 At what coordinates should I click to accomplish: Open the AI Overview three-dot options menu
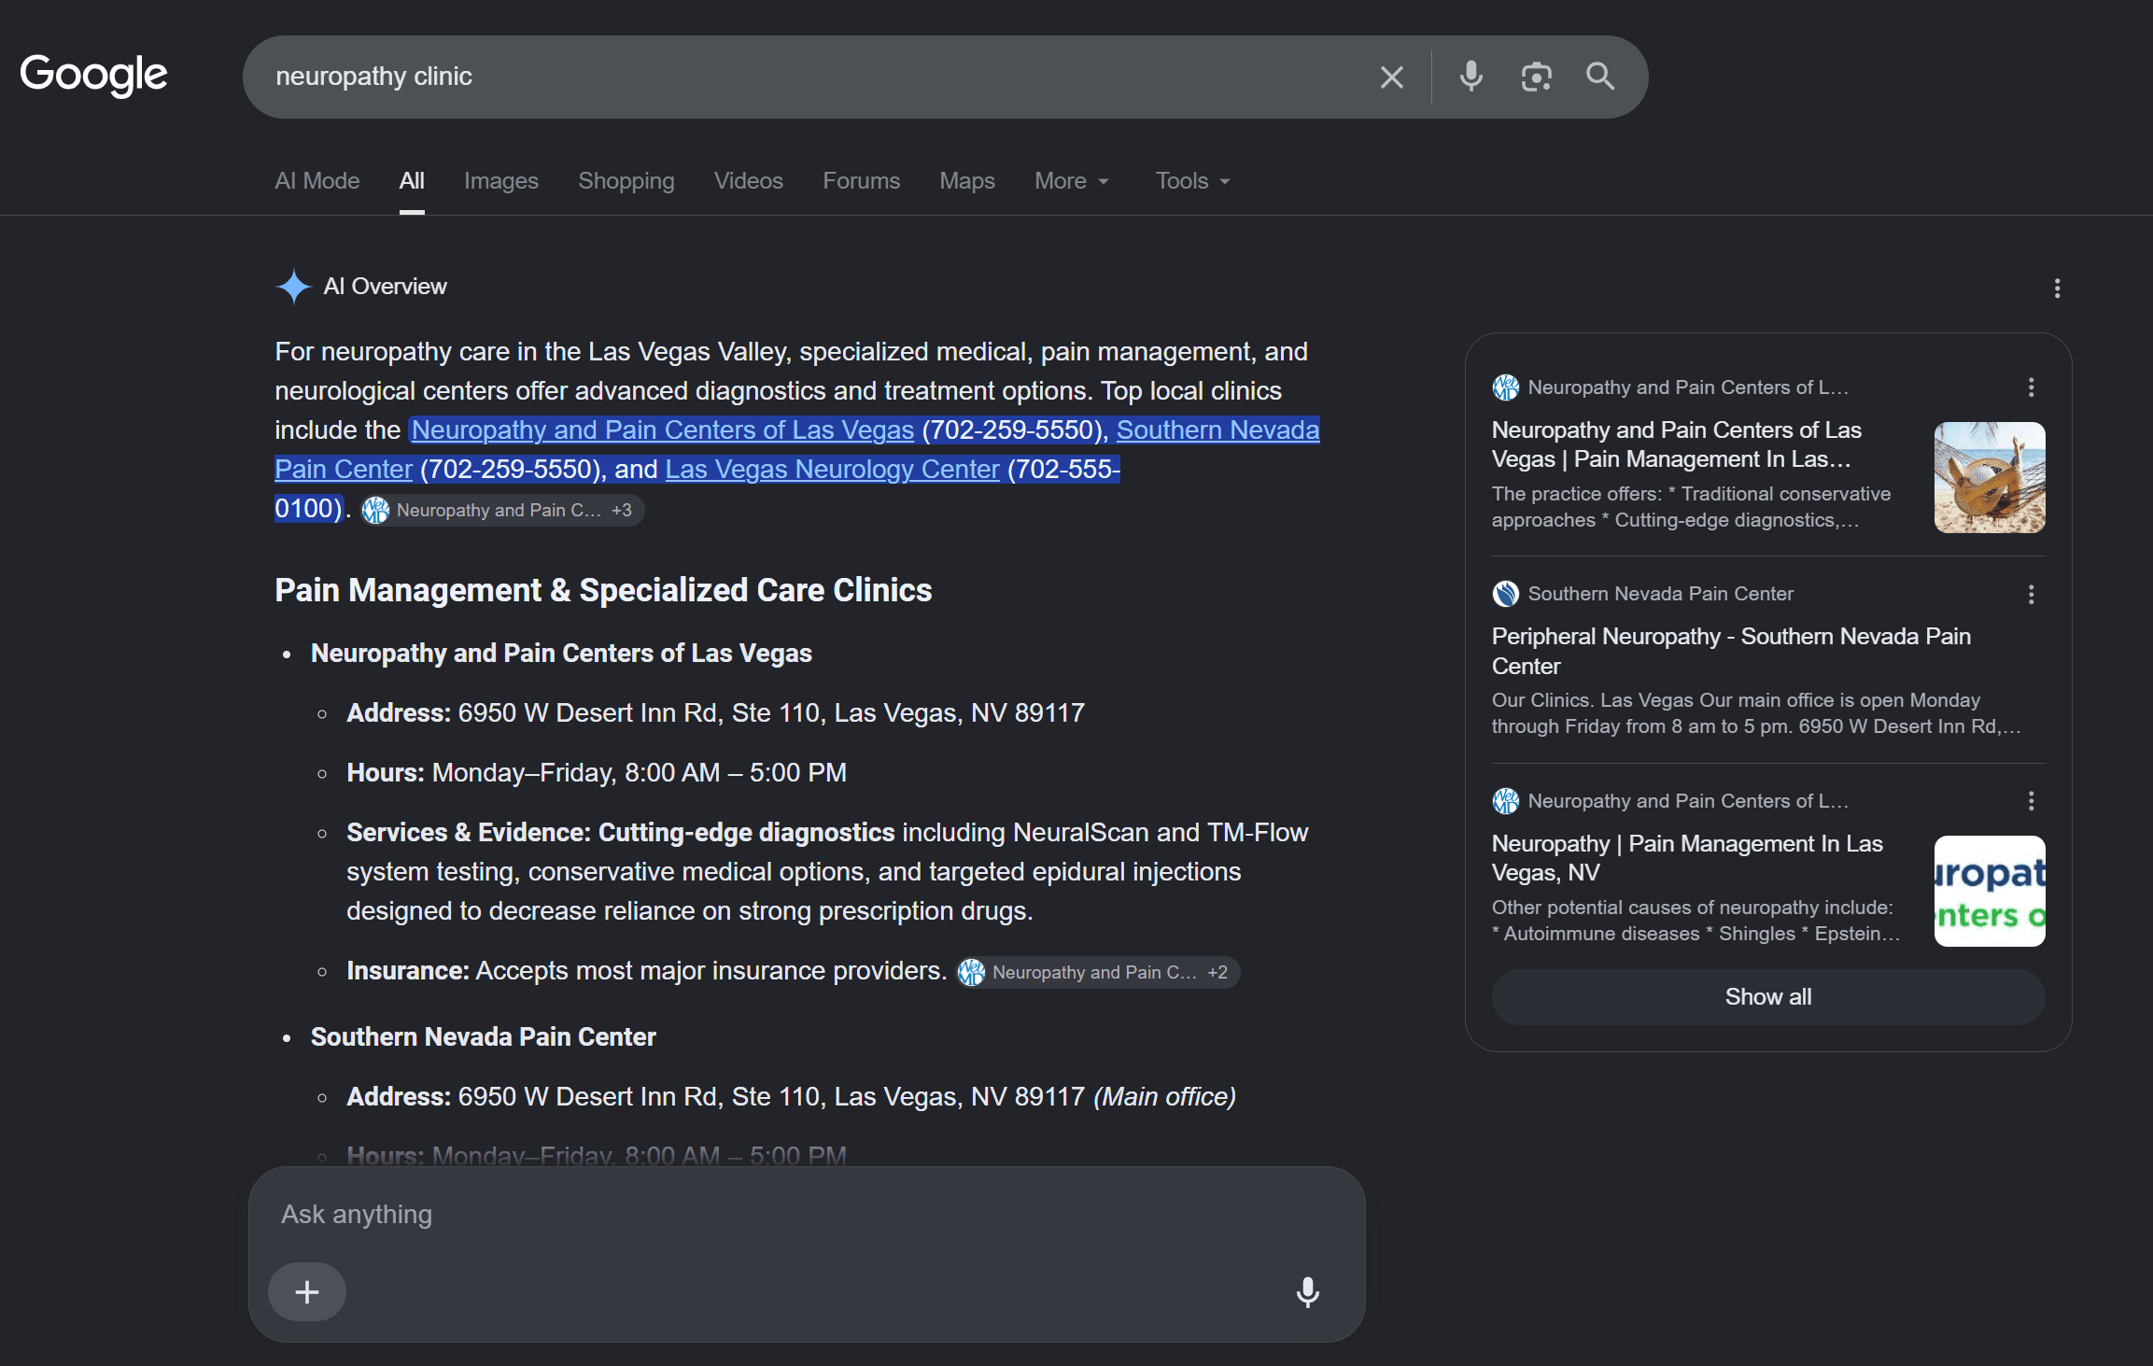(x=2057, y=288)
